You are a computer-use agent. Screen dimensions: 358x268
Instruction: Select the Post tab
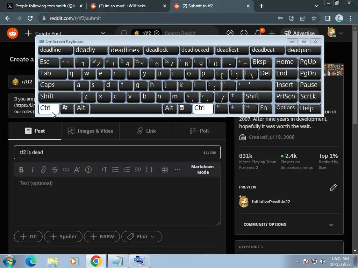tap(35, 131)
